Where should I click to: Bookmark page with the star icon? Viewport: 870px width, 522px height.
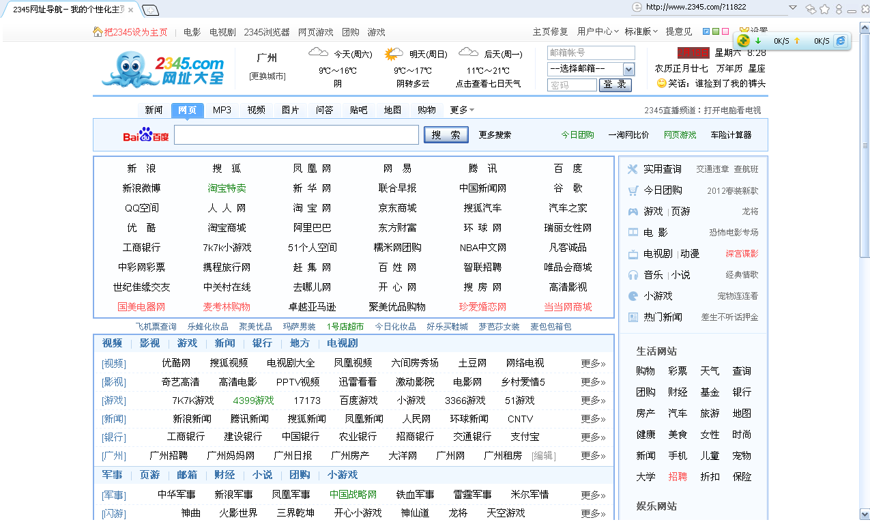coord(824,8)
